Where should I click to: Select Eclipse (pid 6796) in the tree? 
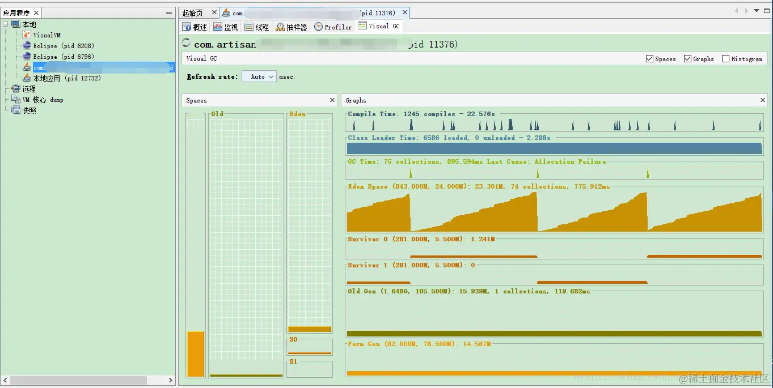(x=64, y=57)
